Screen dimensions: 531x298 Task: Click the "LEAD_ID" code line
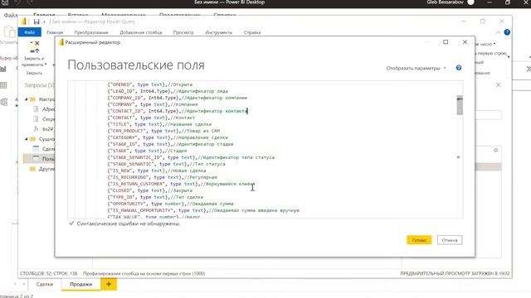click(x=168, y=91)
